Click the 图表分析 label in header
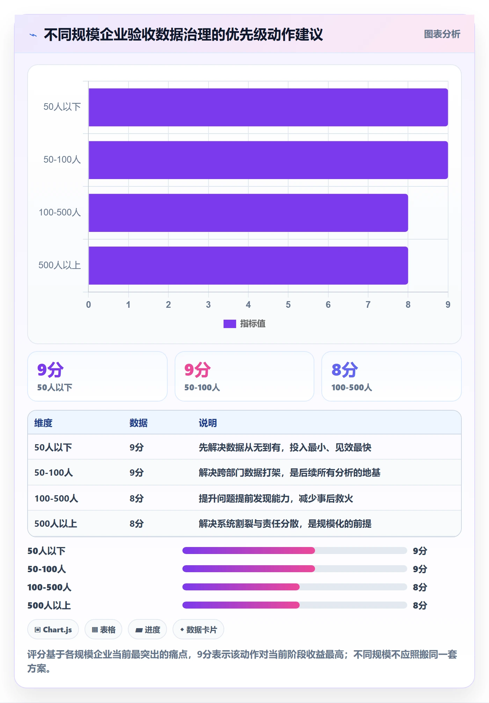The width and height of the screenshot is (489, 703). click(x=442, y=34)
